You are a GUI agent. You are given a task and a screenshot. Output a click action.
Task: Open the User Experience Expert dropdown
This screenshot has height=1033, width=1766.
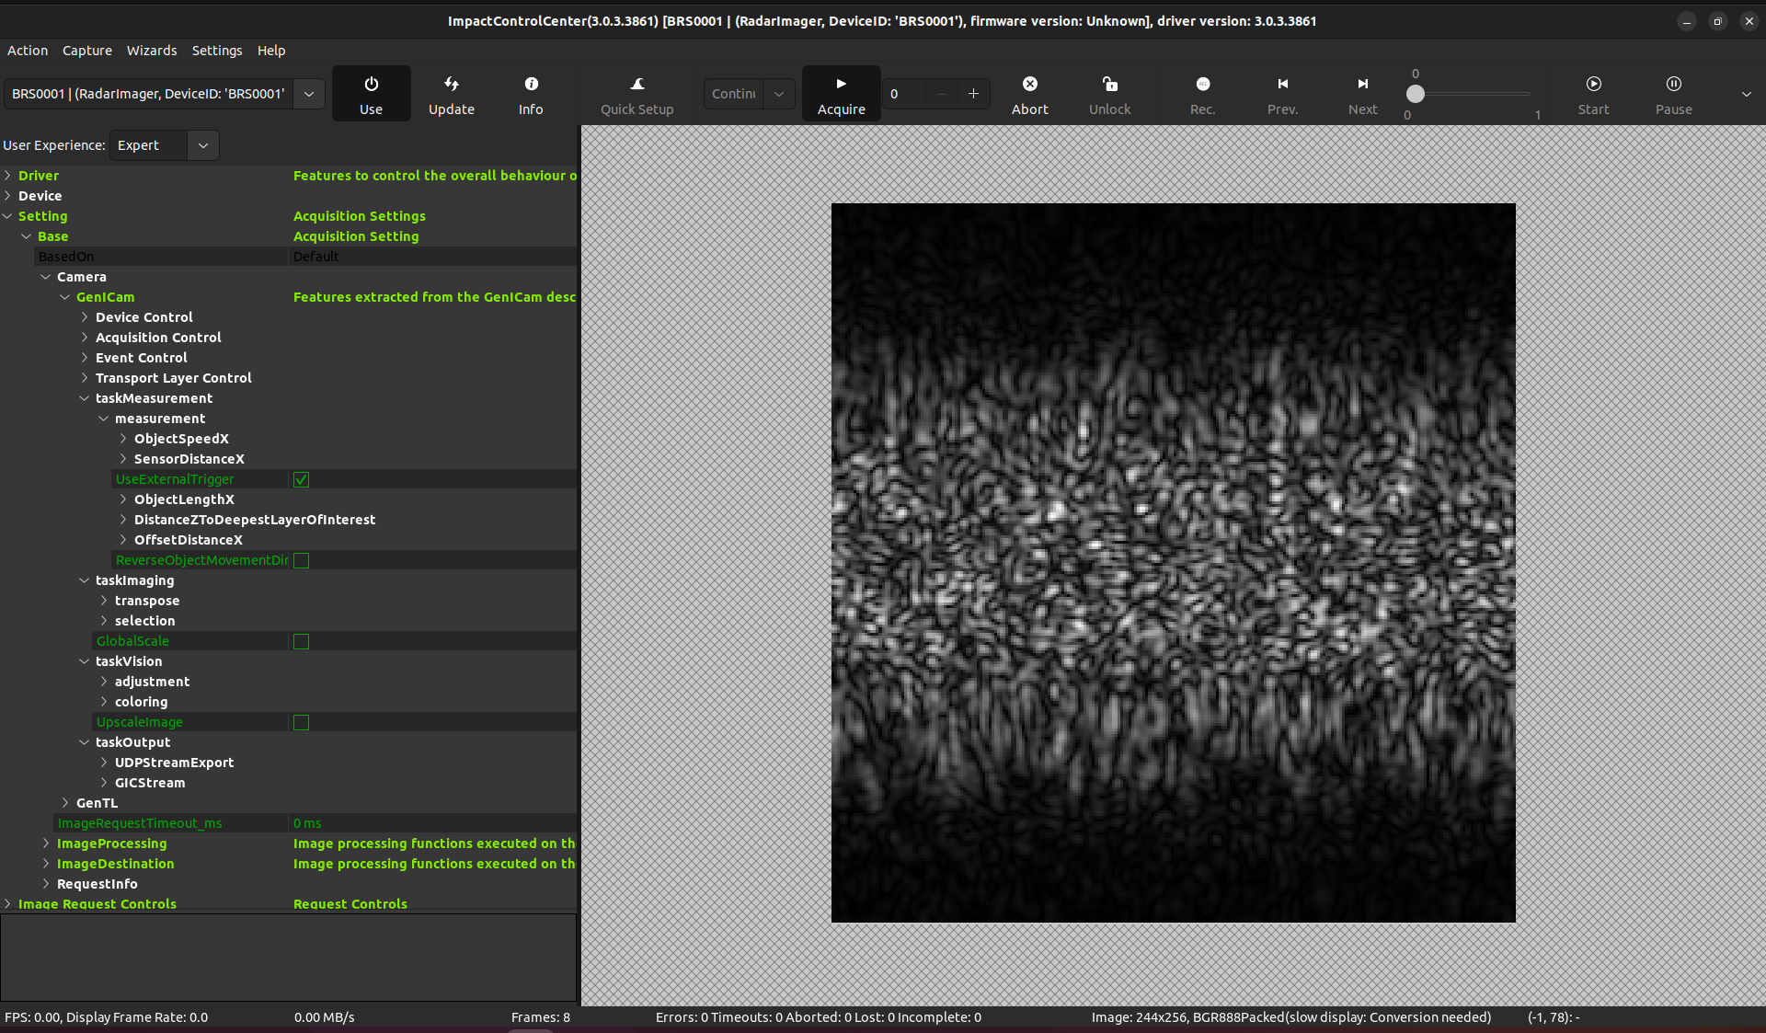coord(202,145)
